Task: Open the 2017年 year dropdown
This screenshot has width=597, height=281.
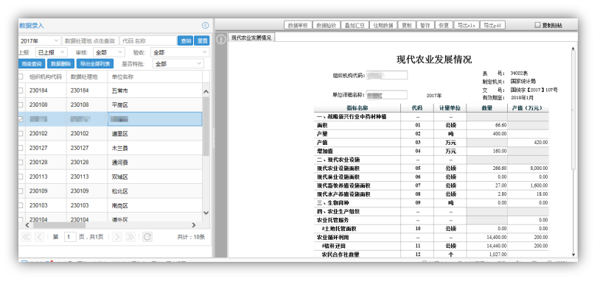Action: pos(39,40)
